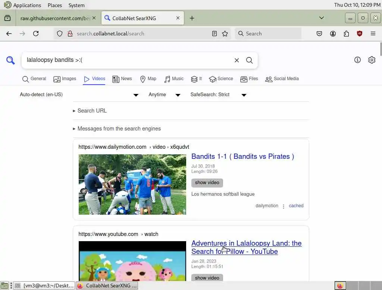The width and height of the screenshot is (382, 290).
Task: Open cached version of dailymotion result
Action: click(296, 206)
